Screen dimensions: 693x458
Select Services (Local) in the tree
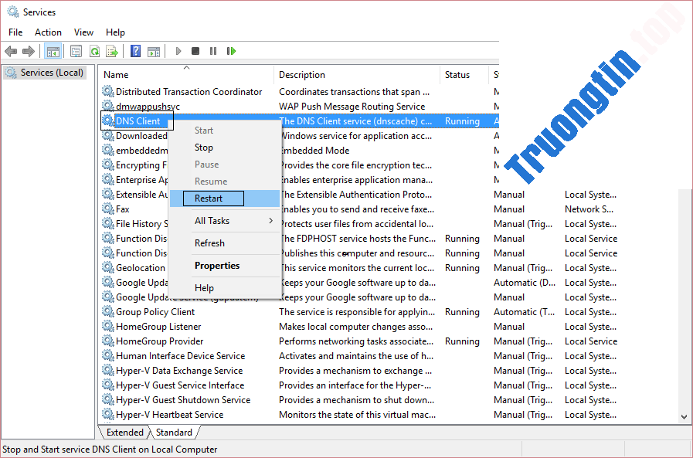(x=52, y=73)
